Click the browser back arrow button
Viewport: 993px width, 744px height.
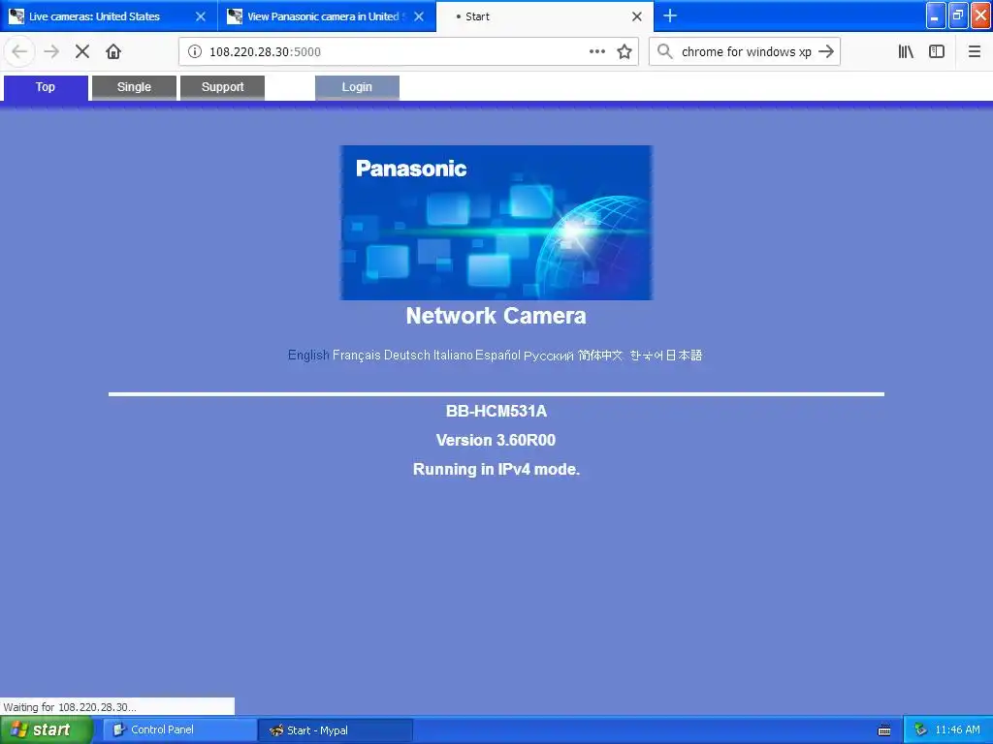(19, 52)
